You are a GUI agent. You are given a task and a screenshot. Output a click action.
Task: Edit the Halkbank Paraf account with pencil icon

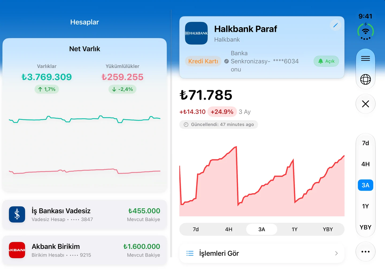(335, 25)
